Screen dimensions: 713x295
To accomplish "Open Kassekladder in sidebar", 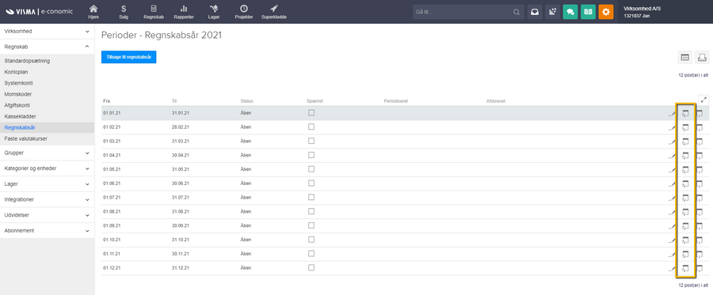I will (x=20, y=116).
